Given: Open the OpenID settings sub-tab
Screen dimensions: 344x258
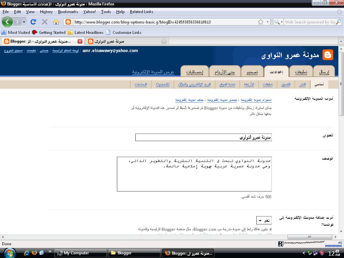Looking at the screenshot, I should point(163,84).
